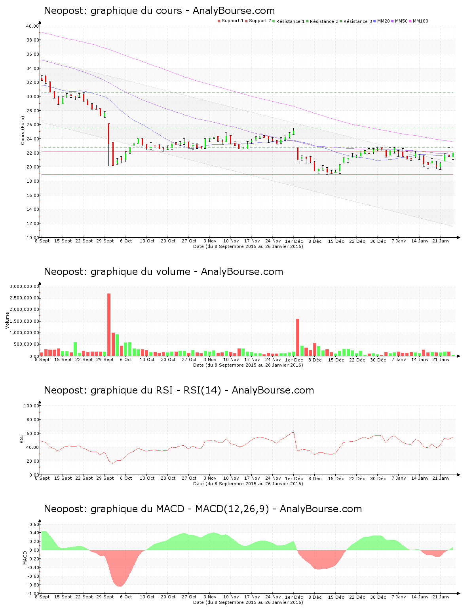Click the 'RSI' y-axis title
Viewport: 475px width, 613px height.
(x=21, y=439)
